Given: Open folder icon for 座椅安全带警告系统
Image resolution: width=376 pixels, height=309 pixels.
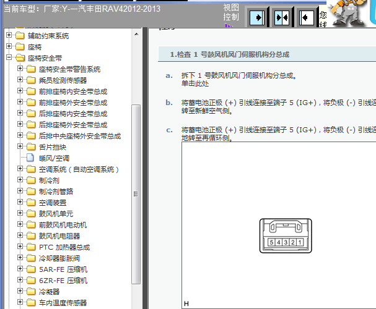Looking at the screenshot, I should 31,69.
